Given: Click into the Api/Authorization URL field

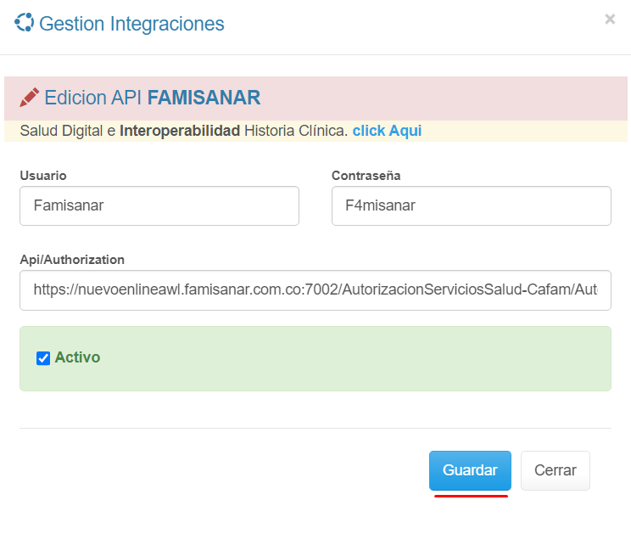Looking at the screenshot, I should 315,290.
